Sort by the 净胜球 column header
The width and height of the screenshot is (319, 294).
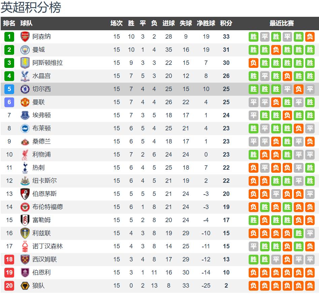pyautogui.click(x=206, y=24)
